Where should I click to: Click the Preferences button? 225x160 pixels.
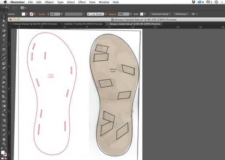pyautogui.click(x=181, y=14)
